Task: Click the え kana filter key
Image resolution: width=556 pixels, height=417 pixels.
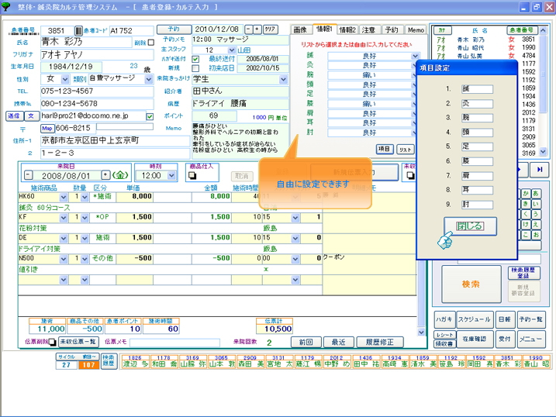Action: coord(535,224)
